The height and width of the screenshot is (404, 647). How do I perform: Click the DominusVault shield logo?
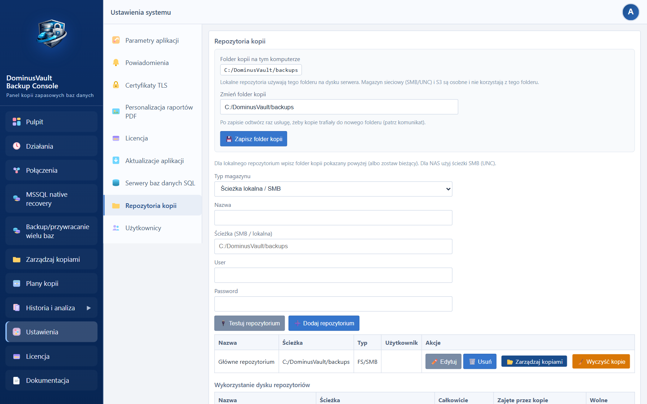(52, 33)
